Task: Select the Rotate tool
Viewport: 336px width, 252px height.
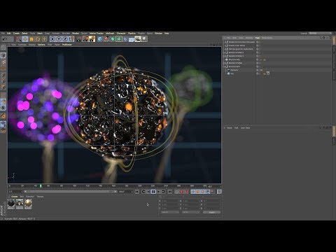Action: (x=38, y=39)
